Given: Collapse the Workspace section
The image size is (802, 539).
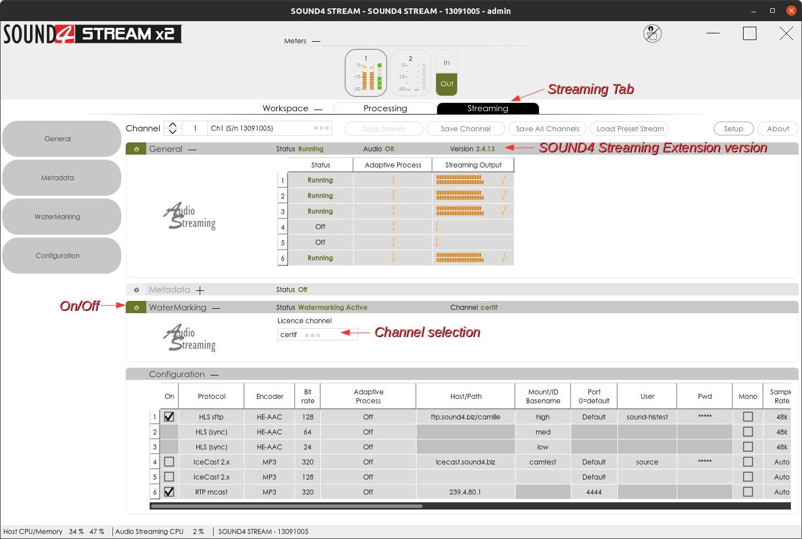Looking at the screenshot, I should (x=318, y=109).
